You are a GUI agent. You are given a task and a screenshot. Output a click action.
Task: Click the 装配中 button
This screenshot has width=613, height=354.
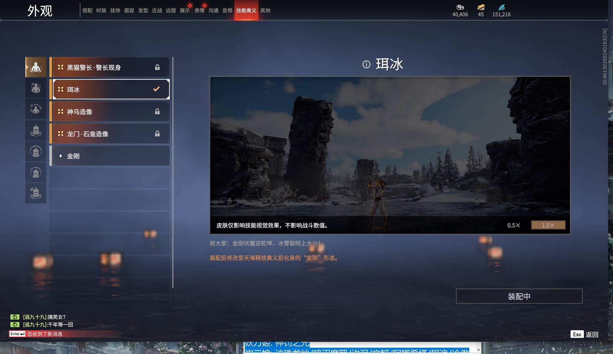(x=519, y=296)
